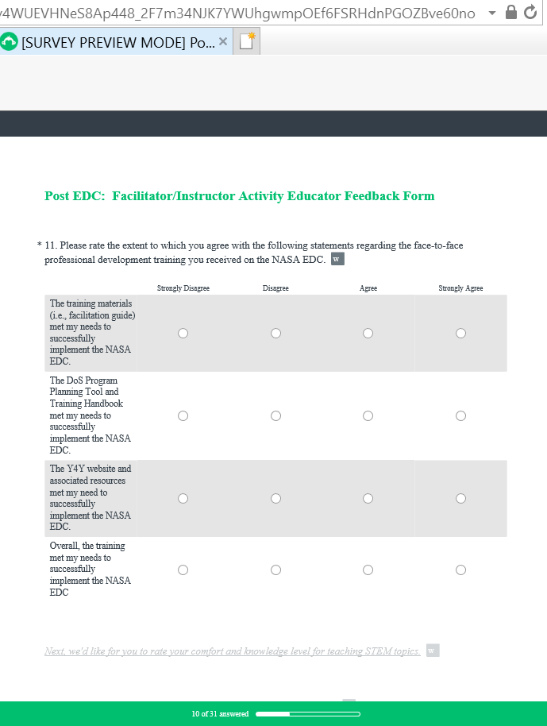The image size is (547, 726).
Task: Click the next section STEM topics text
Action: (x=232, y=651)
